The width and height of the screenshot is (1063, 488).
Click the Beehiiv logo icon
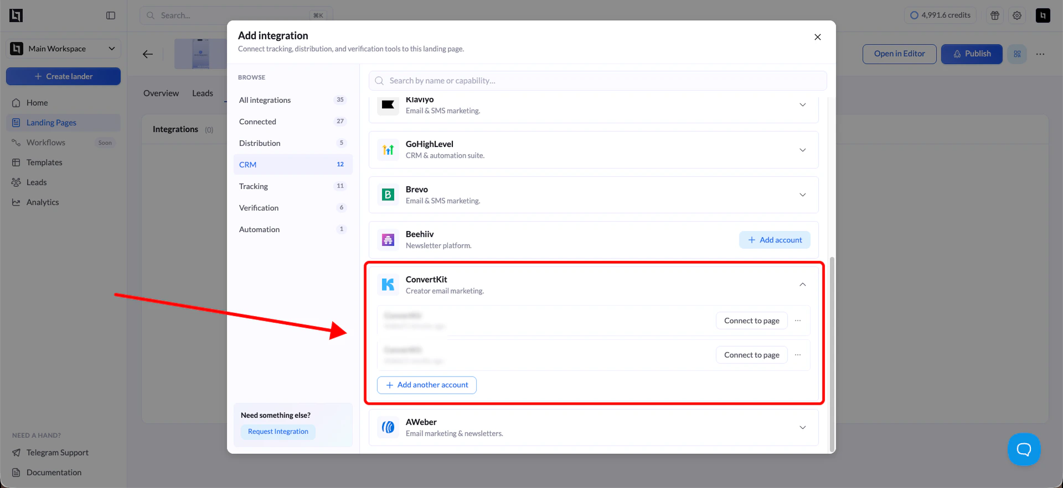pyautogui.click(x=388, y=240)
